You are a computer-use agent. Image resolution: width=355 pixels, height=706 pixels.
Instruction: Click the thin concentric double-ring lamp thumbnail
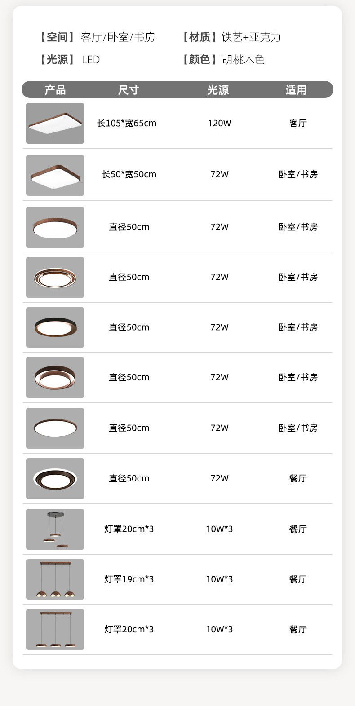55,277
